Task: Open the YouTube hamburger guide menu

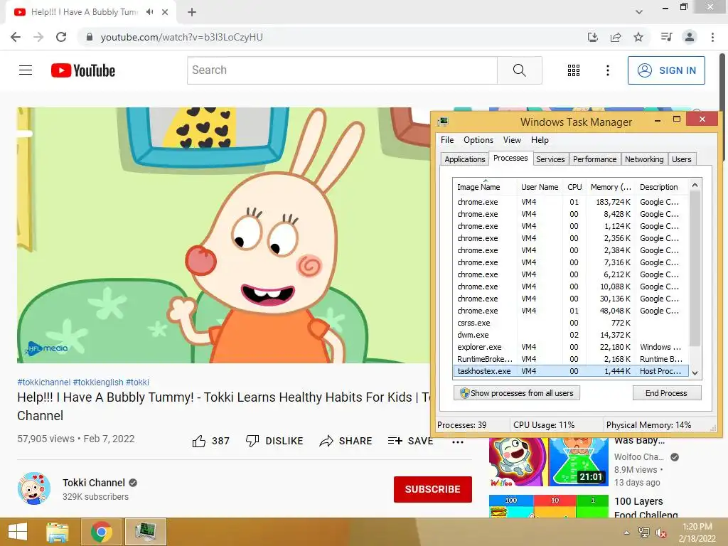Action: tap(26, 70)
